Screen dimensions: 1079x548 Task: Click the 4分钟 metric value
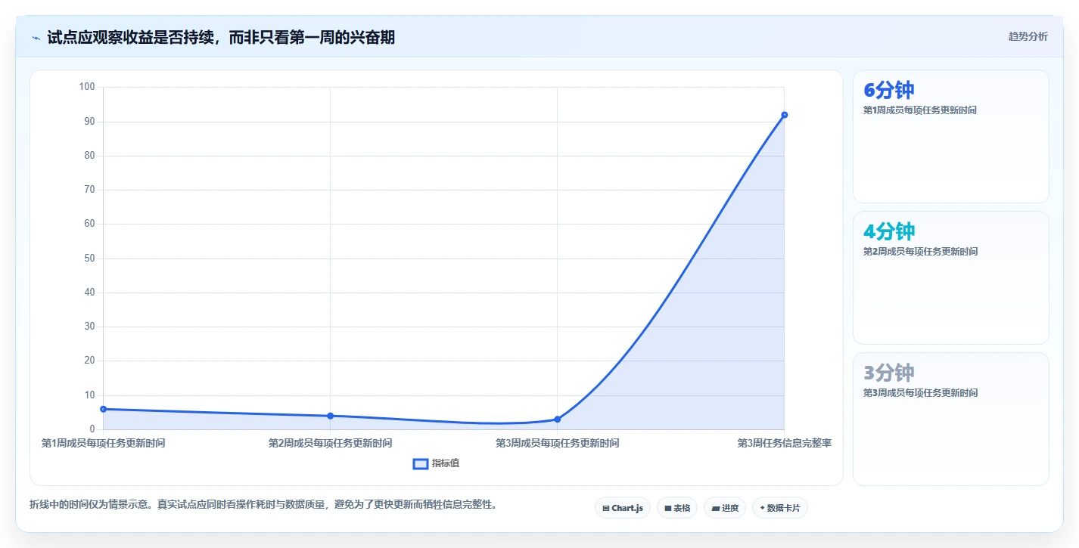point(889,231)
